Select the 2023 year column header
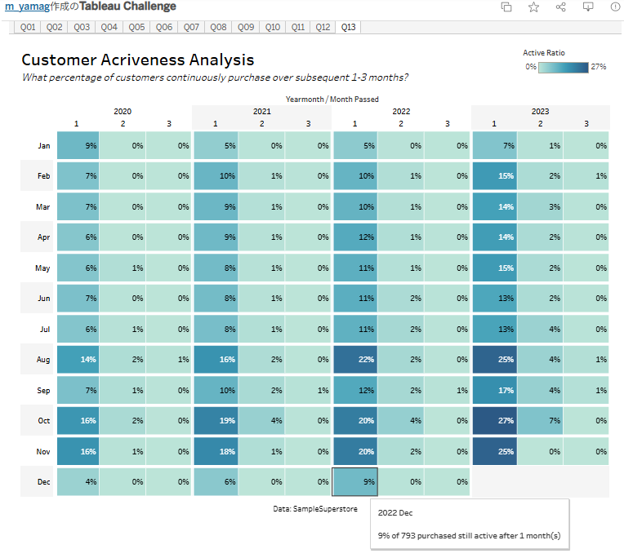 click(x=540, y=111)
